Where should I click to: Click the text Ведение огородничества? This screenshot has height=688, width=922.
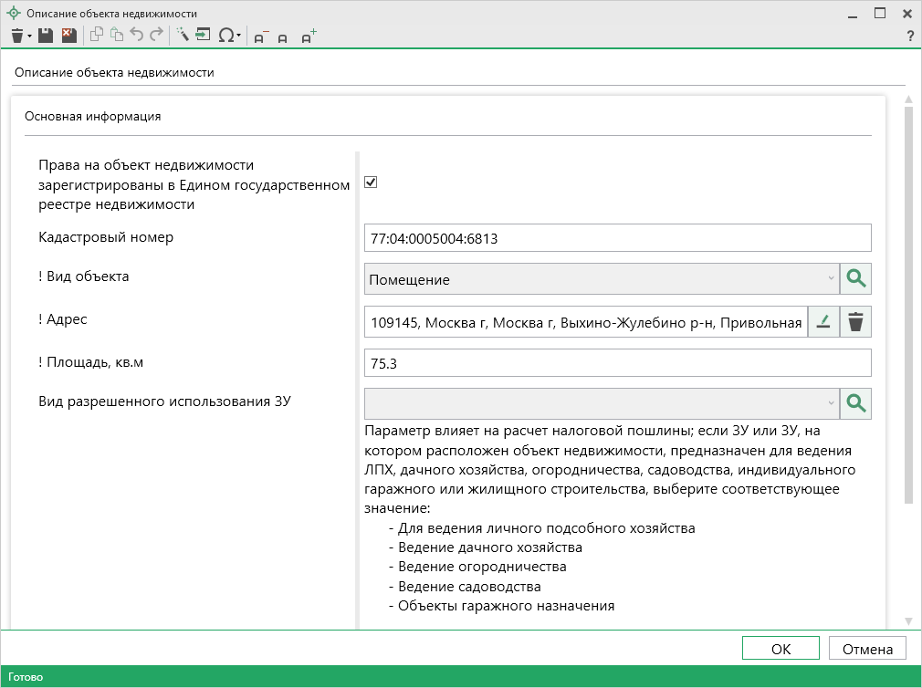(x=482, y=567)
